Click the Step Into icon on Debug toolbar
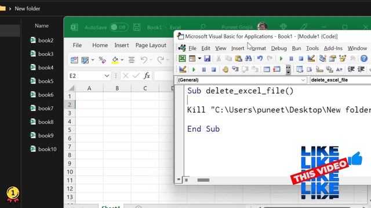This screenshot has height=208, width=371. (235, 69)
